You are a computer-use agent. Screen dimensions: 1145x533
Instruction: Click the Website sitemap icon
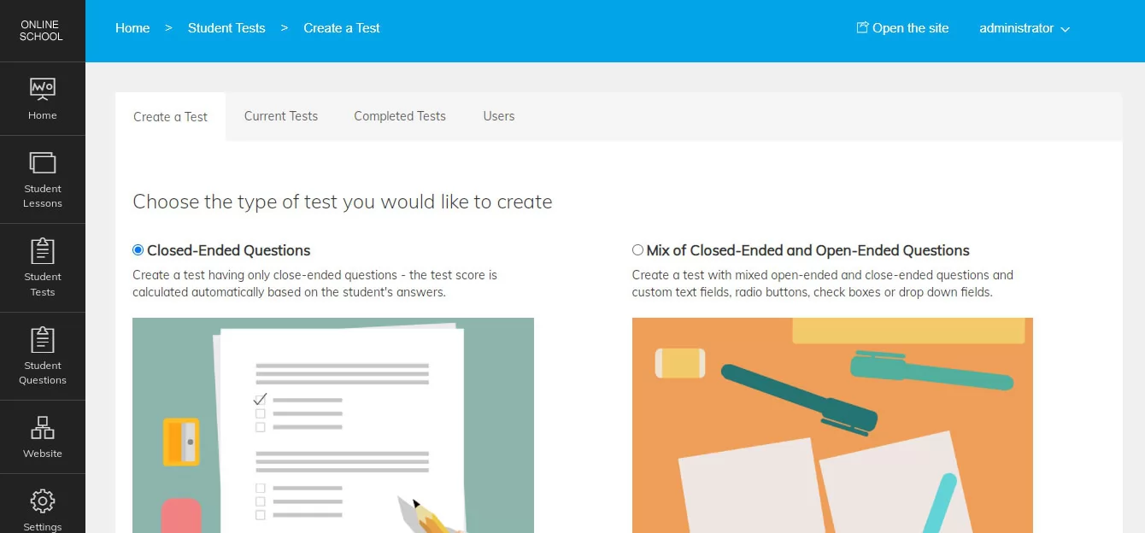pyautogui.click(x=42, y=427)
